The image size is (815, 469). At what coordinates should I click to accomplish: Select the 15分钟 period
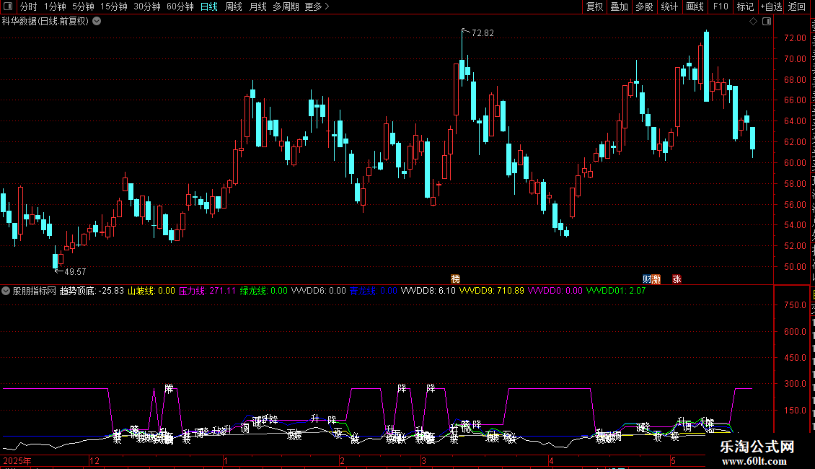click(114, 6)
